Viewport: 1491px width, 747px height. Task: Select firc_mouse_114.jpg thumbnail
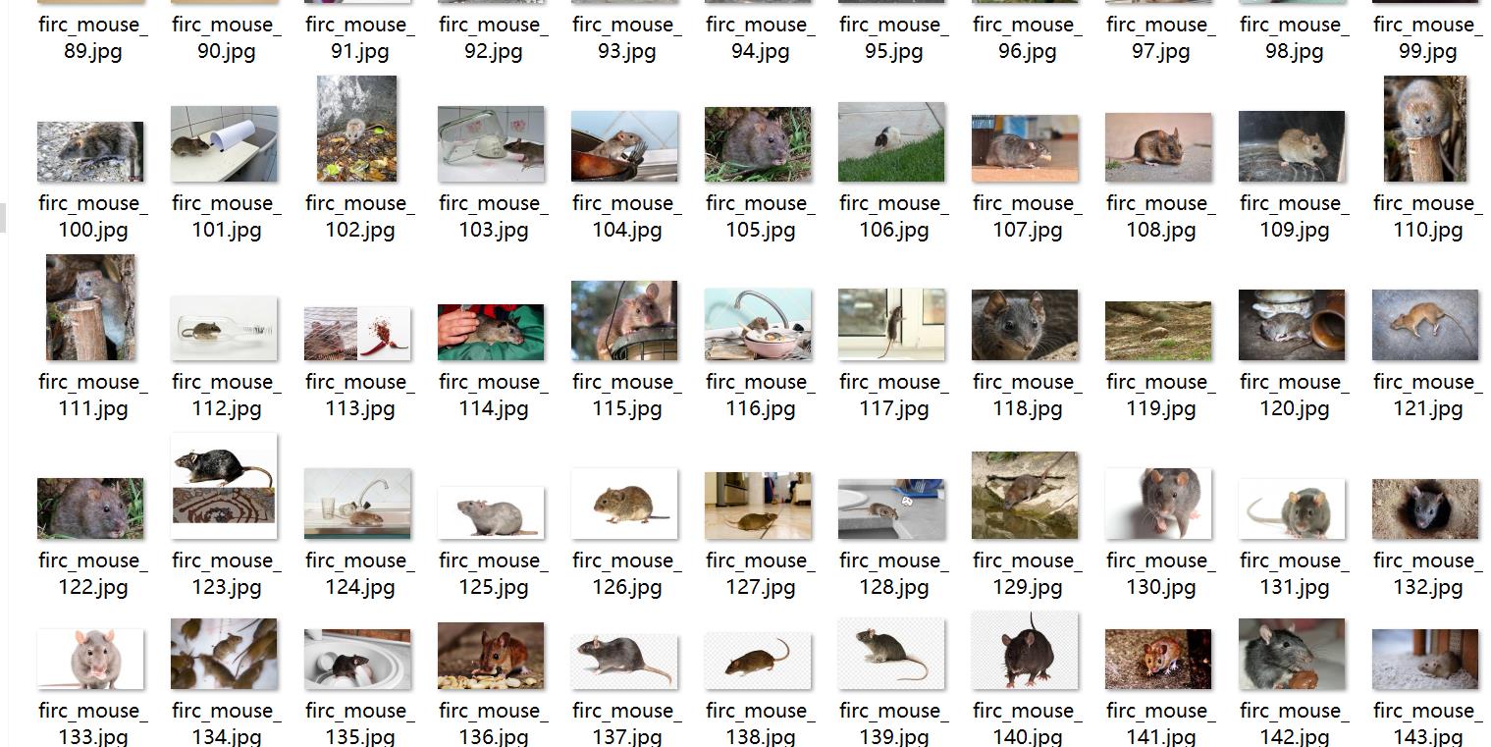[x=491, y=333]
